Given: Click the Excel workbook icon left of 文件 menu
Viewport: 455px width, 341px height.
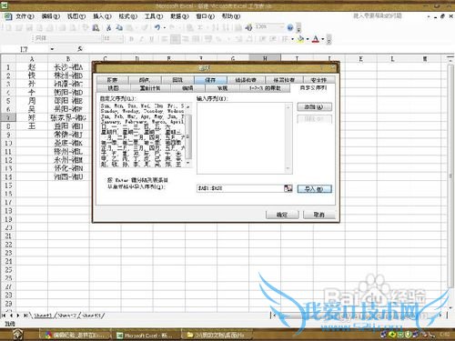Looking at the screenshot, I should (x=7, y=16).
